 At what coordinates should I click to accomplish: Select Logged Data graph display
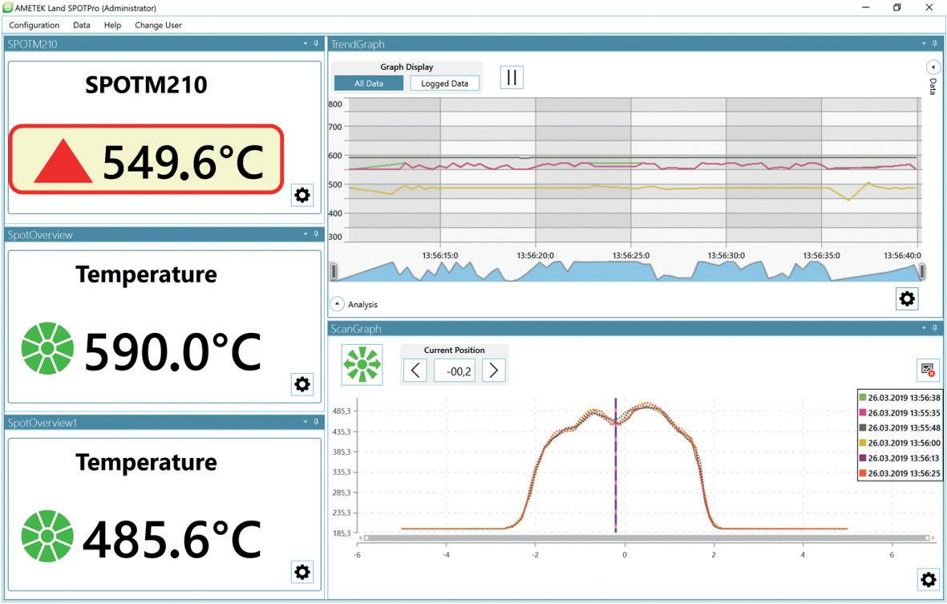pyautogui.click(x=444, y=83)
